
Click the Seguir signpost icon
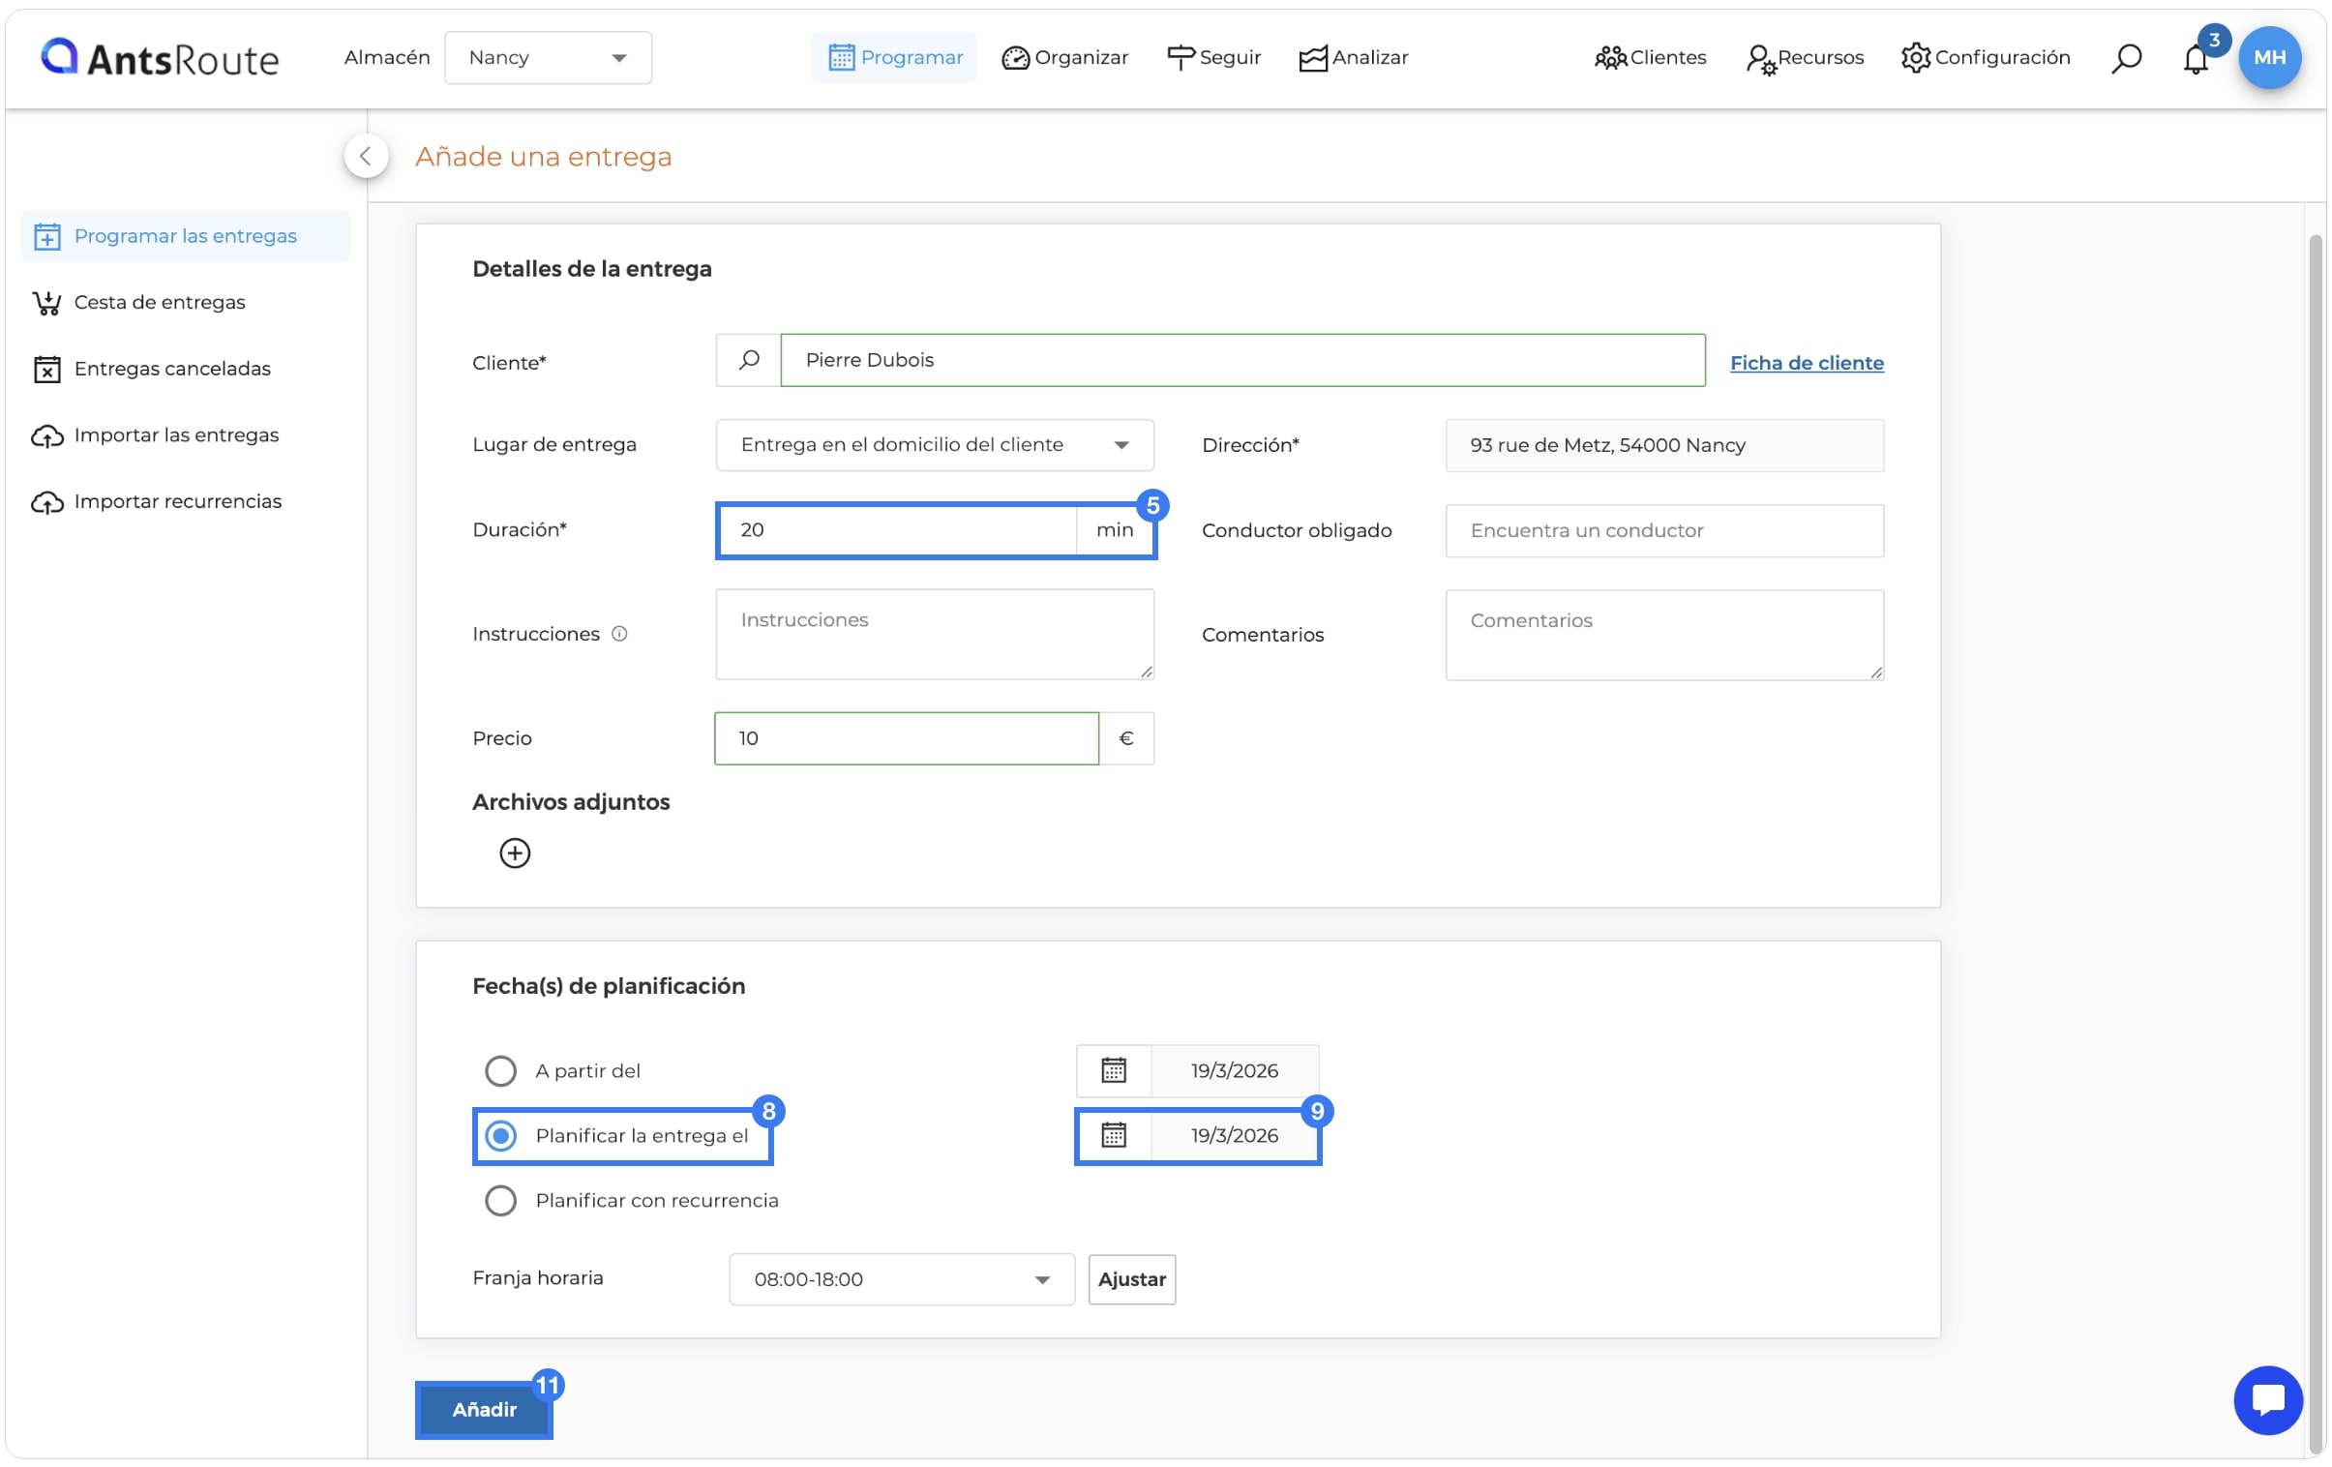(1181, 58)
